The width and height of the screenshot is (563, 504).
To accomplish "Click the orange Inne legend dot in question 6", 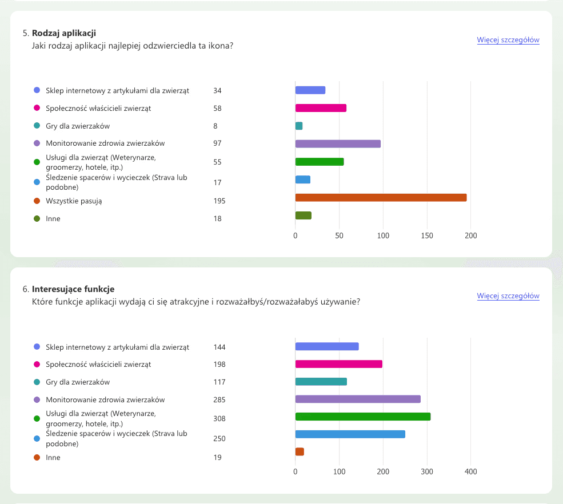I will [x=37, y=457].
